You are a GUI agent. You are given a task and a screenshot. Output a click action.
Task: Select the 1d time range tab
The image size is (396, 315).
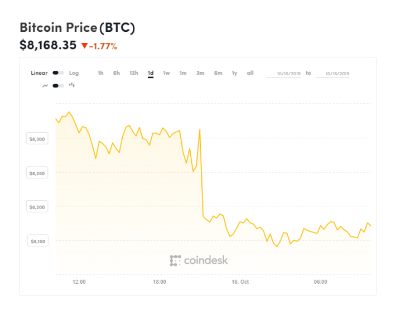tap(151, 74)
